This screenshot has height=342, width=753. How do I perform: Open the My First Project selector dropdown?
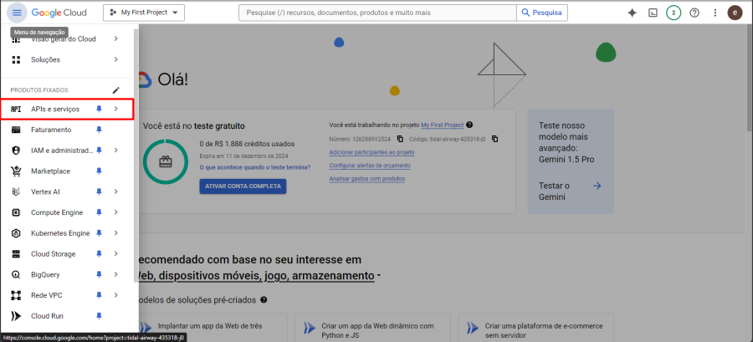tap(144, 13)
